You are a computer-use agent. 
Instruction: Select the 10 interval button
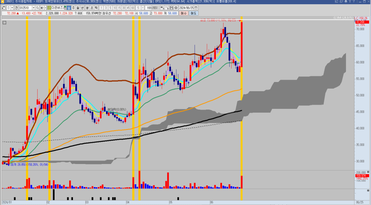pyautogui.click(x=115, y=8)
